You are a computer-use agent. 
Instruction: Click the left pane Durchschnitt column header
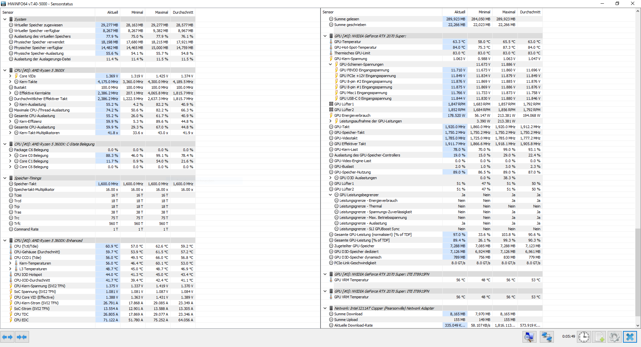(183, 12)
